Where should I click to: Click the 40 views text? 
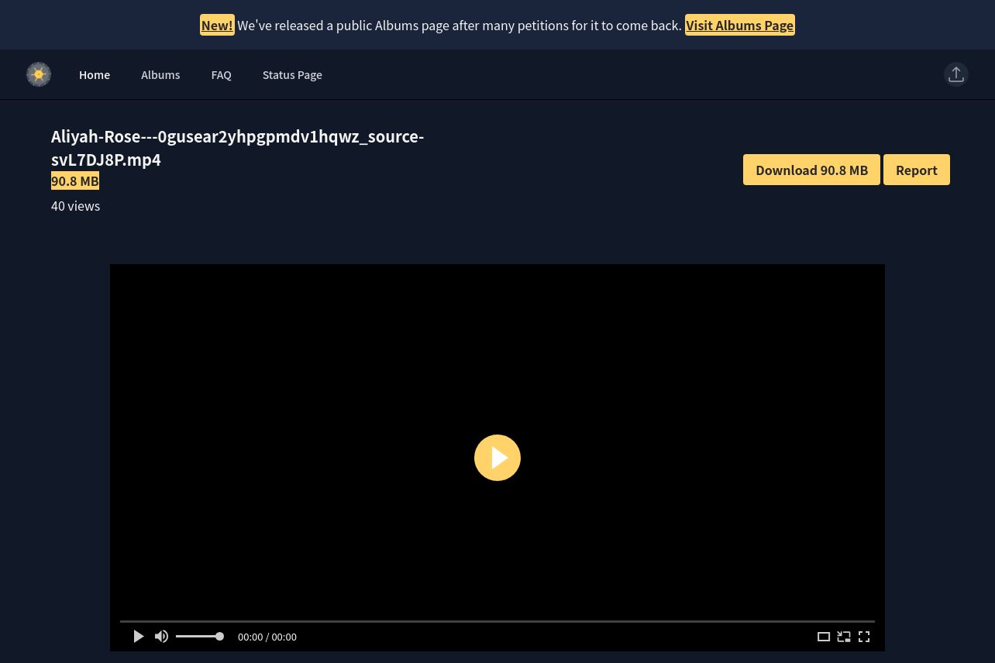point(75,206)
